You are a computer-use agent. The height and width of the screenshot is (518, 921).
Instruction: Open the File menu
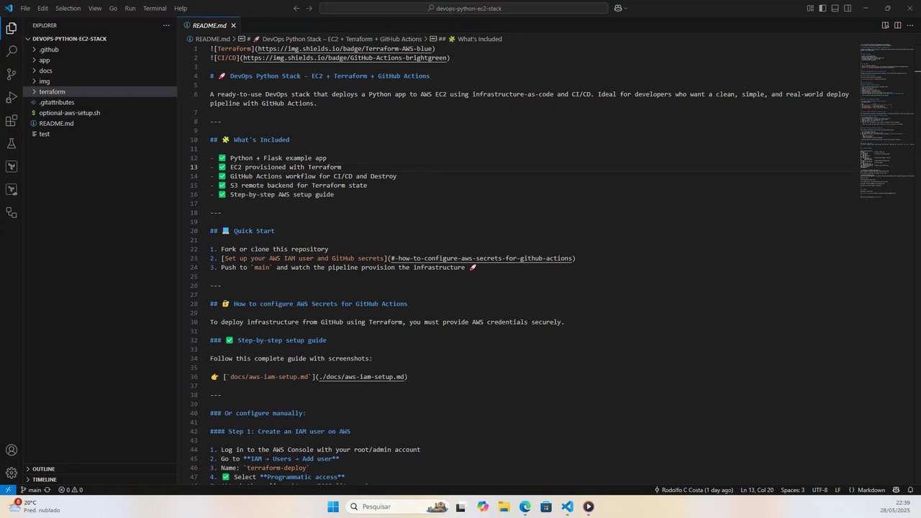25,9
